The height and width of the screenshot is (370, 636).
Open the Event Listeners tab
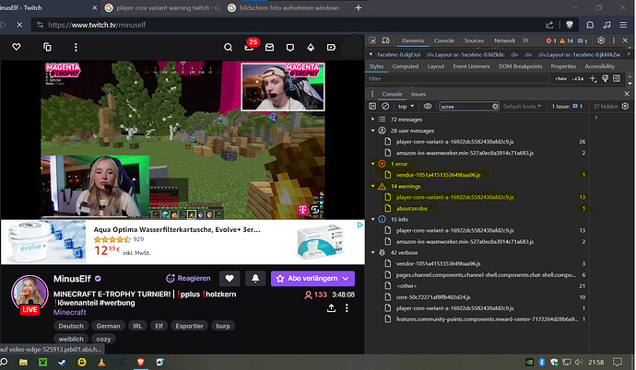tap(471, 66)
